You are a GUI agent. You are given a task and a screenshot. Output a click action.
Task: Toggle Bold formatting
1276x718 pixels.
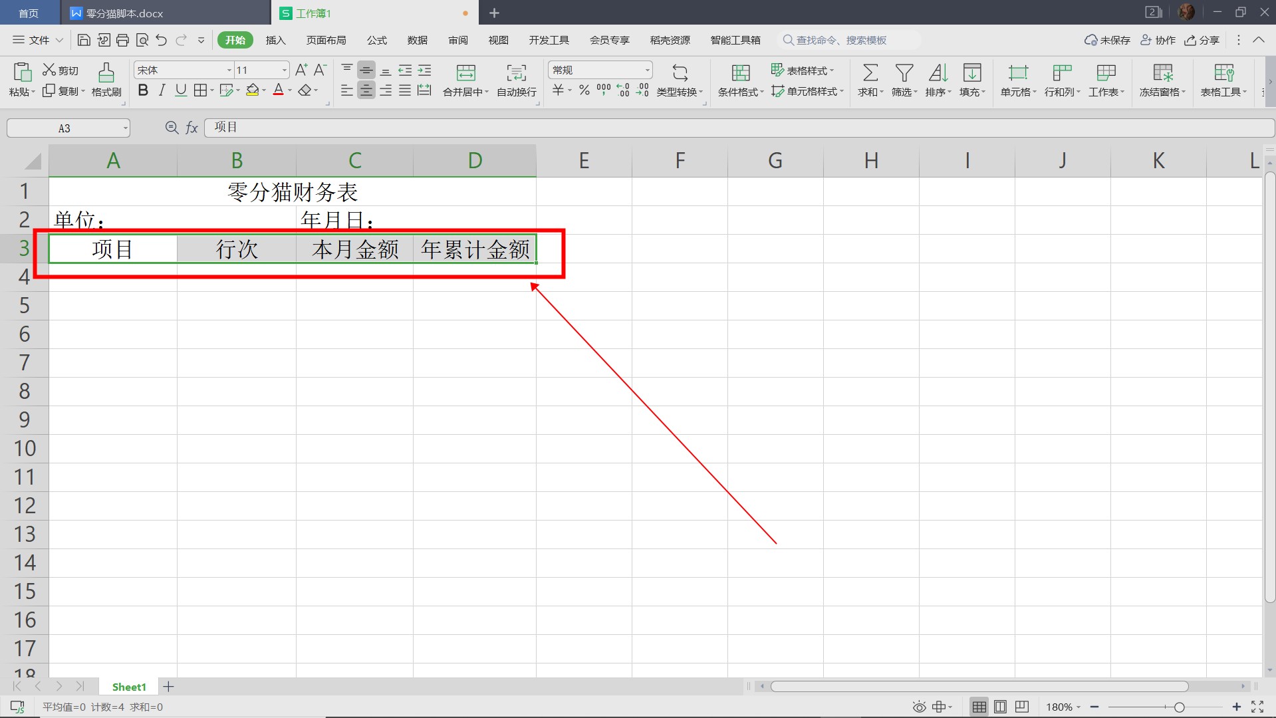click(143, 90)
